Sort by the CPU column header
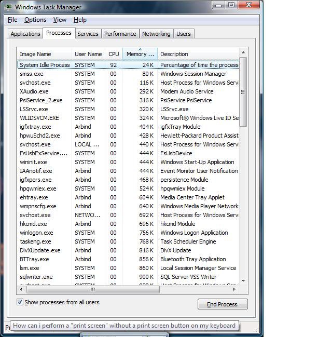 [x=114, y=54]
